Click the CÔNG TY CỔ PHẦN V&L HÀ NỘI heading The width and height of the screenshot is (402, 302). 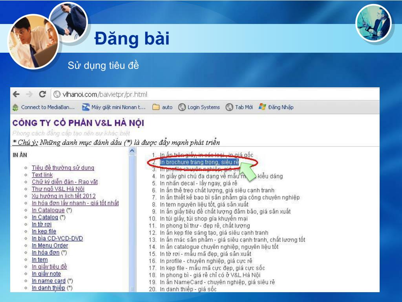(x=78, y=123)
